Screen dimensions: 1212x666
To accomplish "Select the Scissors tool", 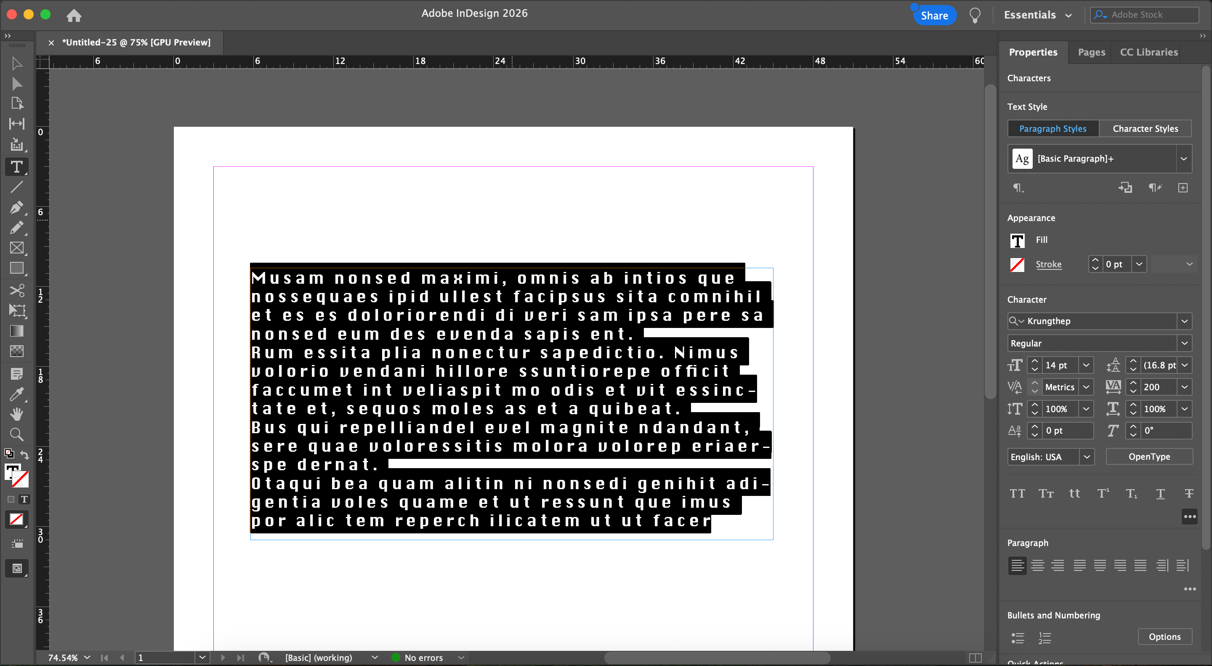I will [x=16, y=290].
